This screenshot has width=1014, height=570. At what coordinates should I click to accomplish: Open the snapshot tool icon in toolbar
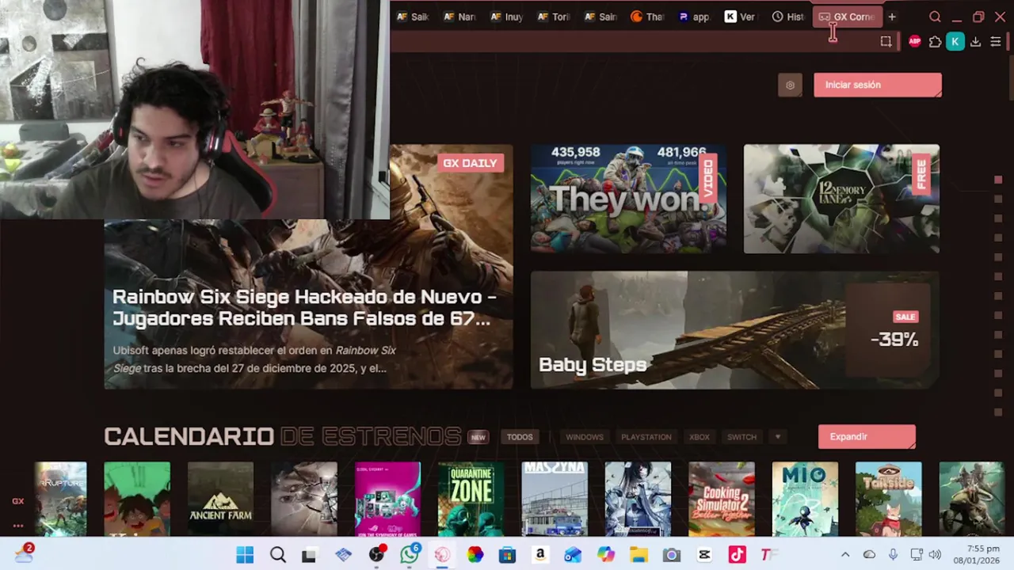click(x=886, y=42)
